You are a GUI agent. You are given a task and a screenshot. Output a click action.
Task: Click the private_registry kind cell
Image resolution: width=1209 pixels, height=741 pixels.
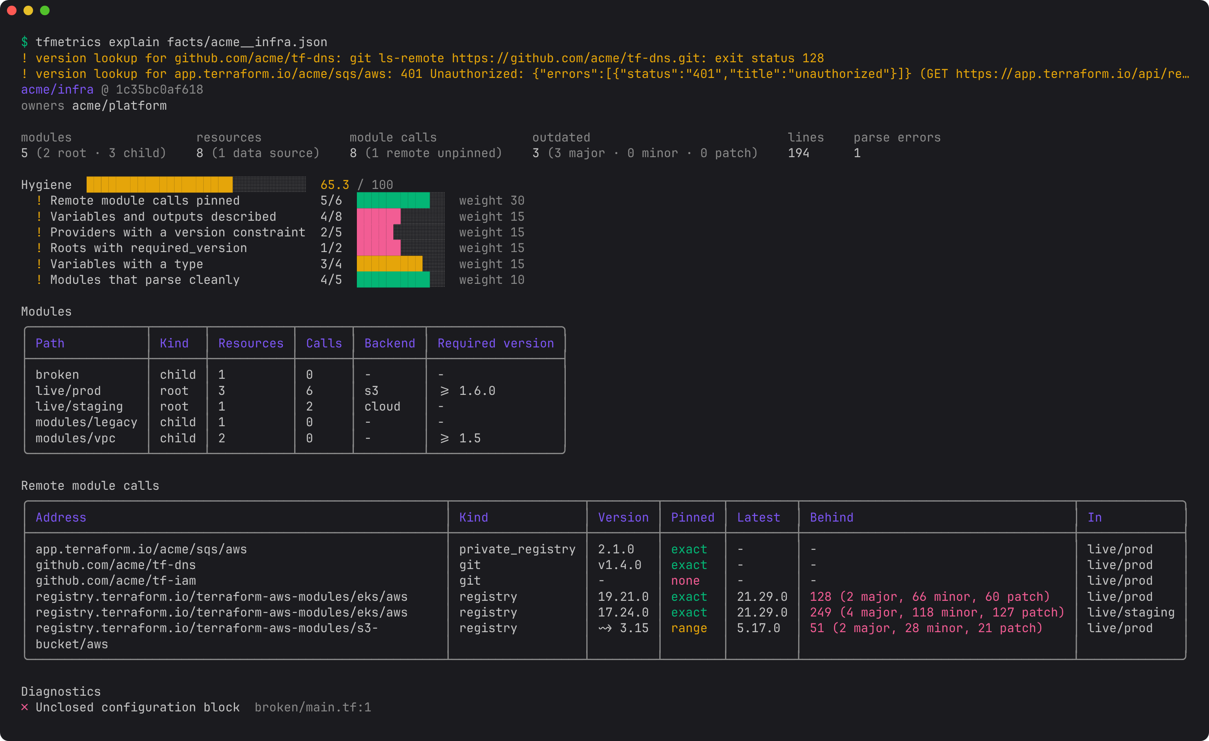tap(517, 549)
